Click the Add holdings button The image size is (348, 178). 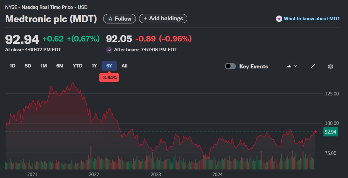click(163, 19)
